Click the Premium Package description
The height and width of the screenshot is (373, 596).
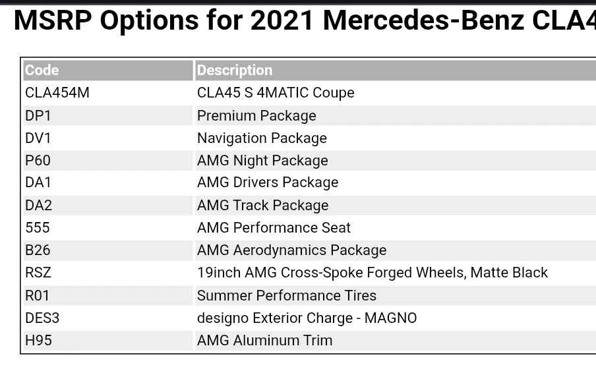pyautogui.click(x=256, y=116)
